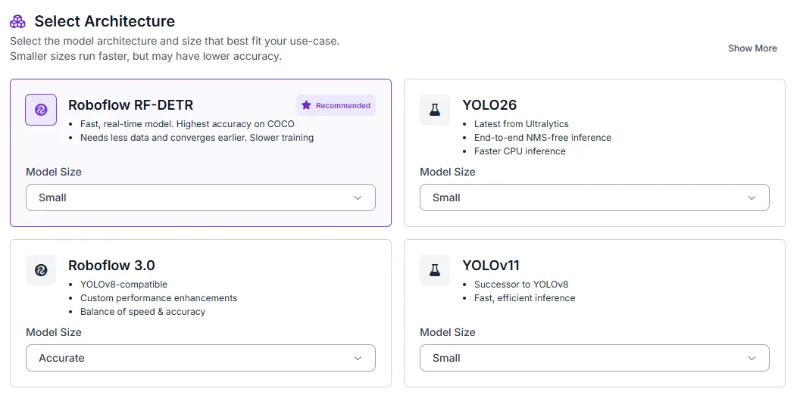Open the YOLOv11 Model Size dropdown

(595, 359)
